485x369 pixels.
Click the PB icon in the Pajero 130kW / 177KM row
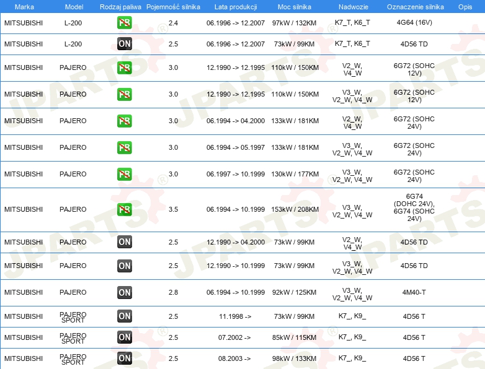pos(124,174)
